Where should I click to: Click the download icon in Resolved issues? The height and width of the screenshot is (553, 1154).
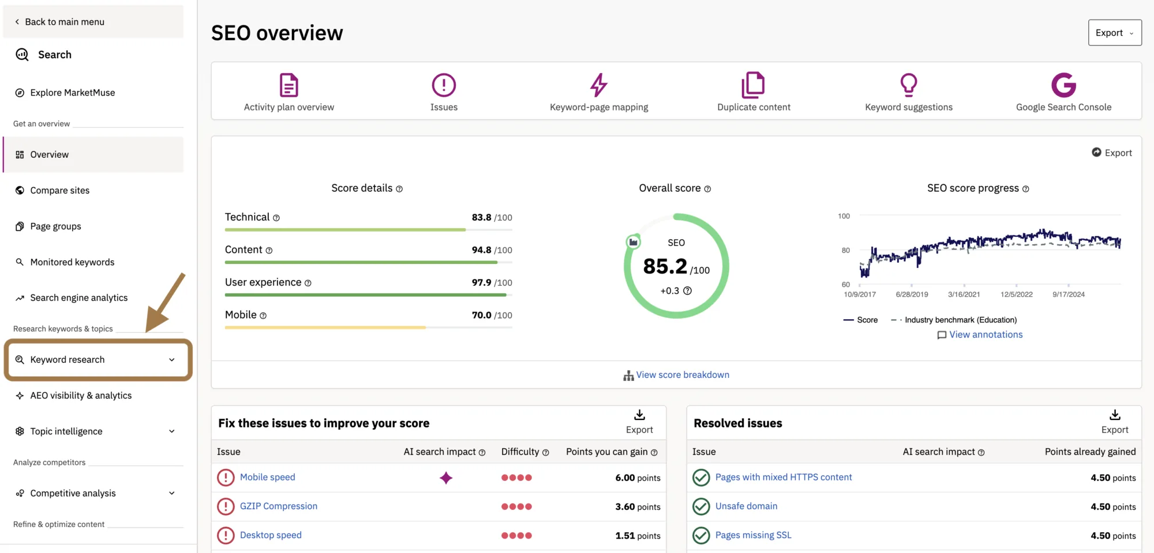click(1115, 415)
